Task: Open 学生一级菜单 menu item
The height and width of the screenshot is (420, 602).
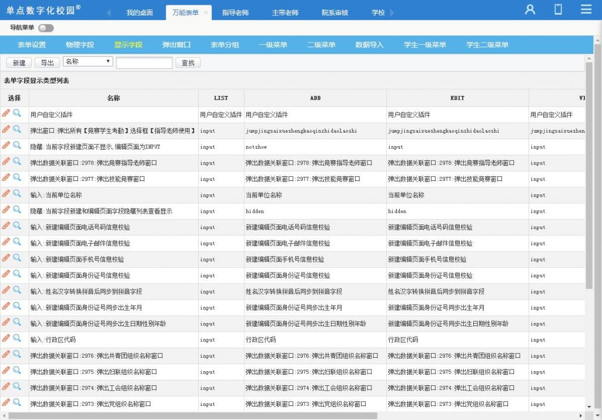Action: (424, 45)
